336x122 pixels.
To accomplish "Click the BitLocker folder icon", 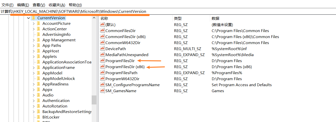I will click(38, 117).
